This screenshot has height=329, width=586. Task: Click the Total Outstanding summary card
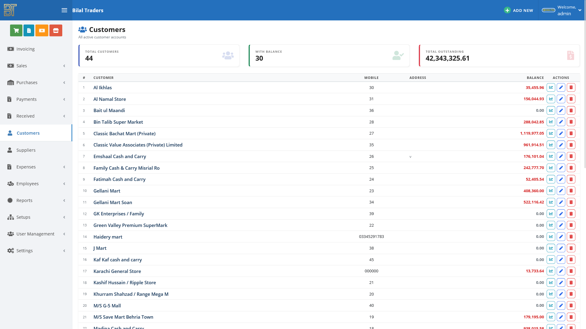click(x=500, y=56)
